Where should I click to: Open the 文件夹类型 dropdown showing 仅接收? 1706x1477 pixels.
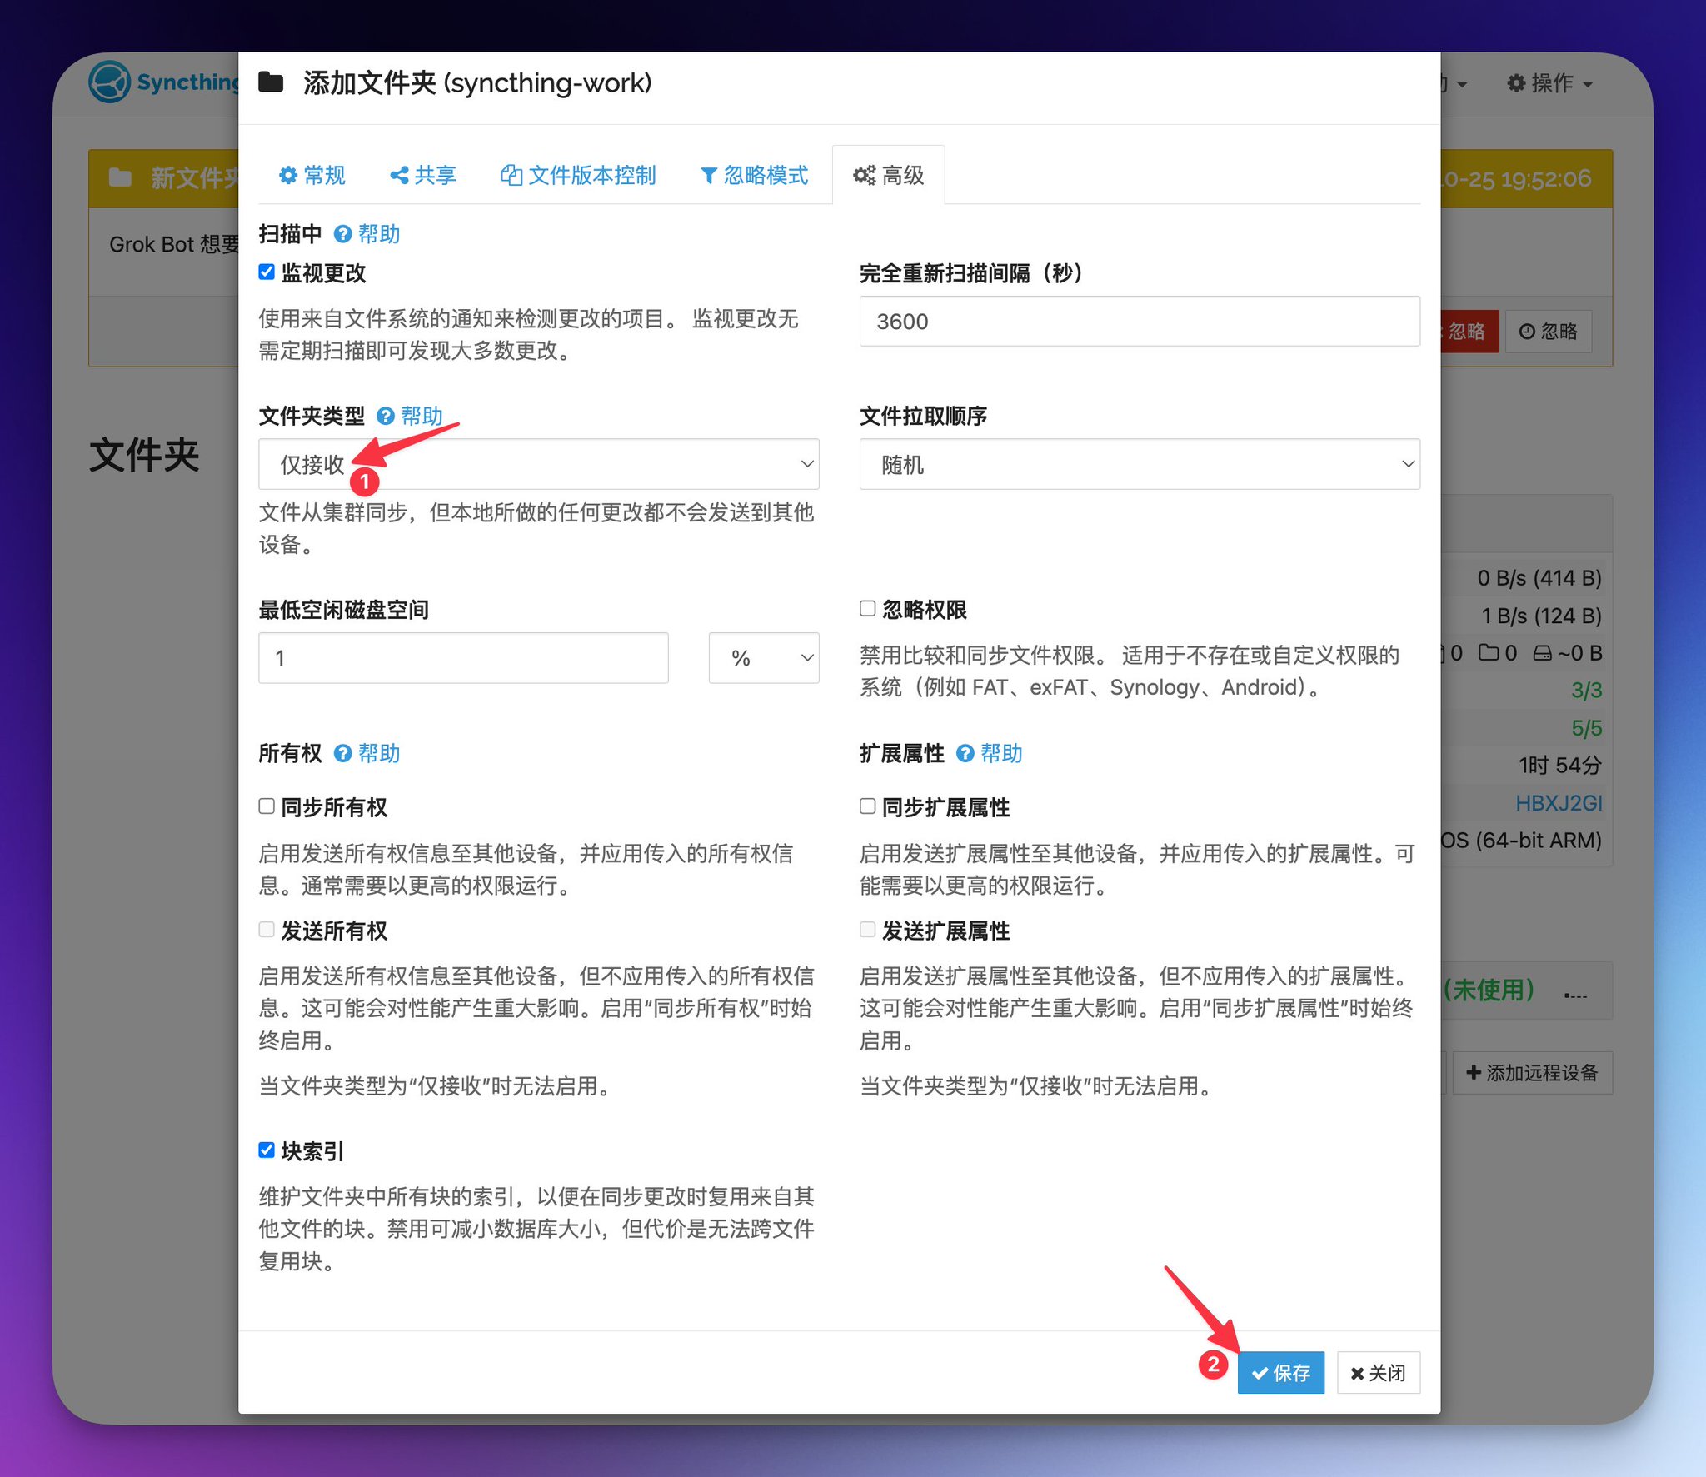539,464
